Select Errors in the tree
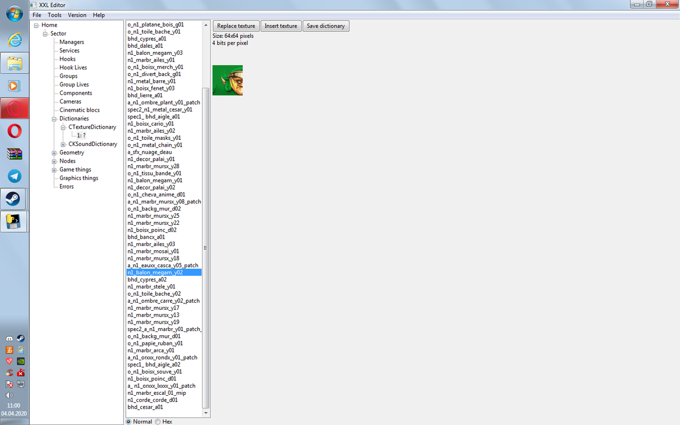This screenshot has width=680, height=425. 66,186
